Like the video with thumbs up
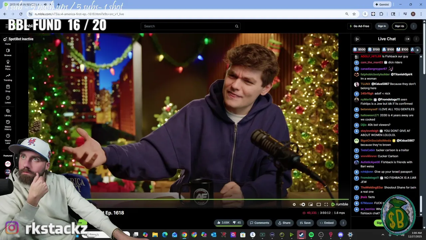The height and width of the screenshot is (240, 426). 223,223
